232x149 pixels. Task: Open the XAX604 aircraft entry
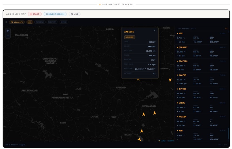(x=201, y=121)
